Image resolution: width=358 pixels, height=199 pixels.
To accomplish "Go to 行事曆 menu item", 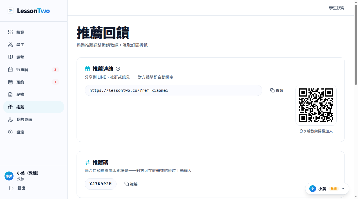I will [34, 70].
